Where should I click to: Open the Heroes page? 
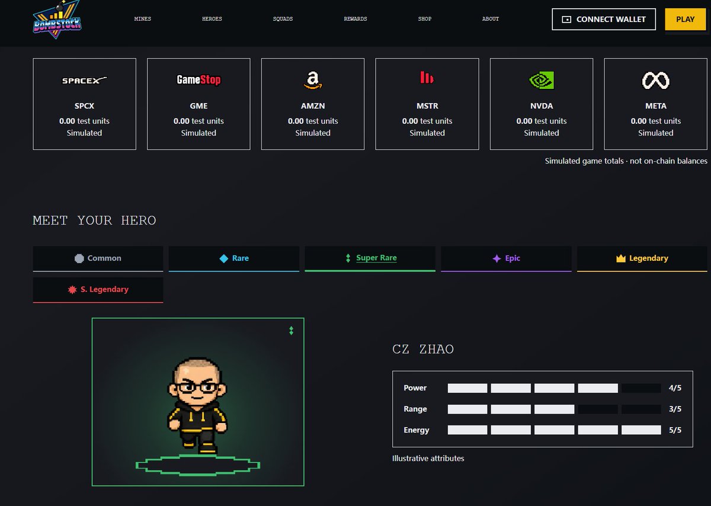pyautogui.click(x=212, y=19)
